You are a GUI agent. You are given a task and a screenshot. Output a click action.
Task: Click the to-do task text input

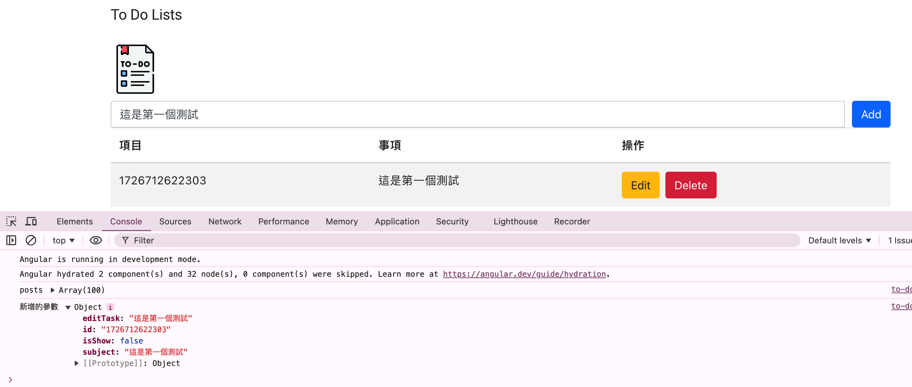(477, 114)
